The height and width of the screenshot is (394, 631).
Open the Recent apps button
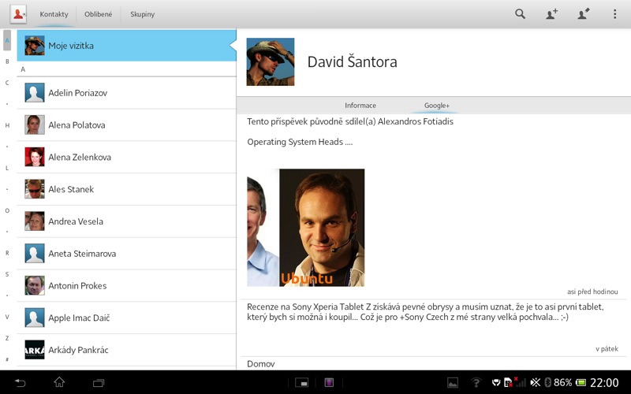point(99,382)
